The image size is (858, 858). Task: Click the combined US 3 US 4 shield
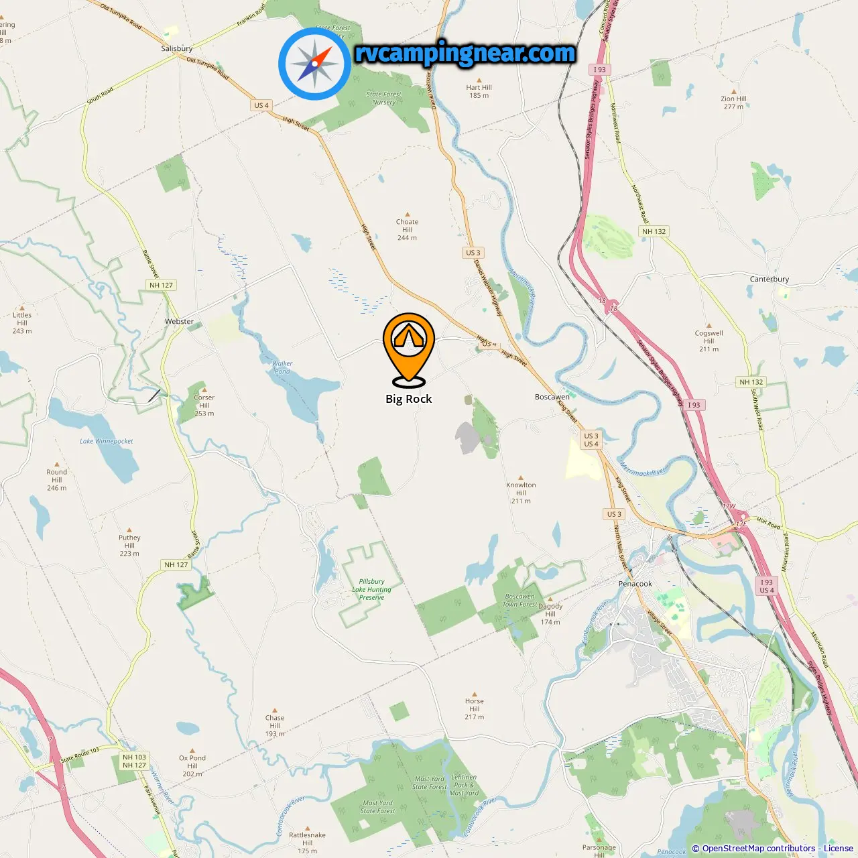[x=591, y=440]
